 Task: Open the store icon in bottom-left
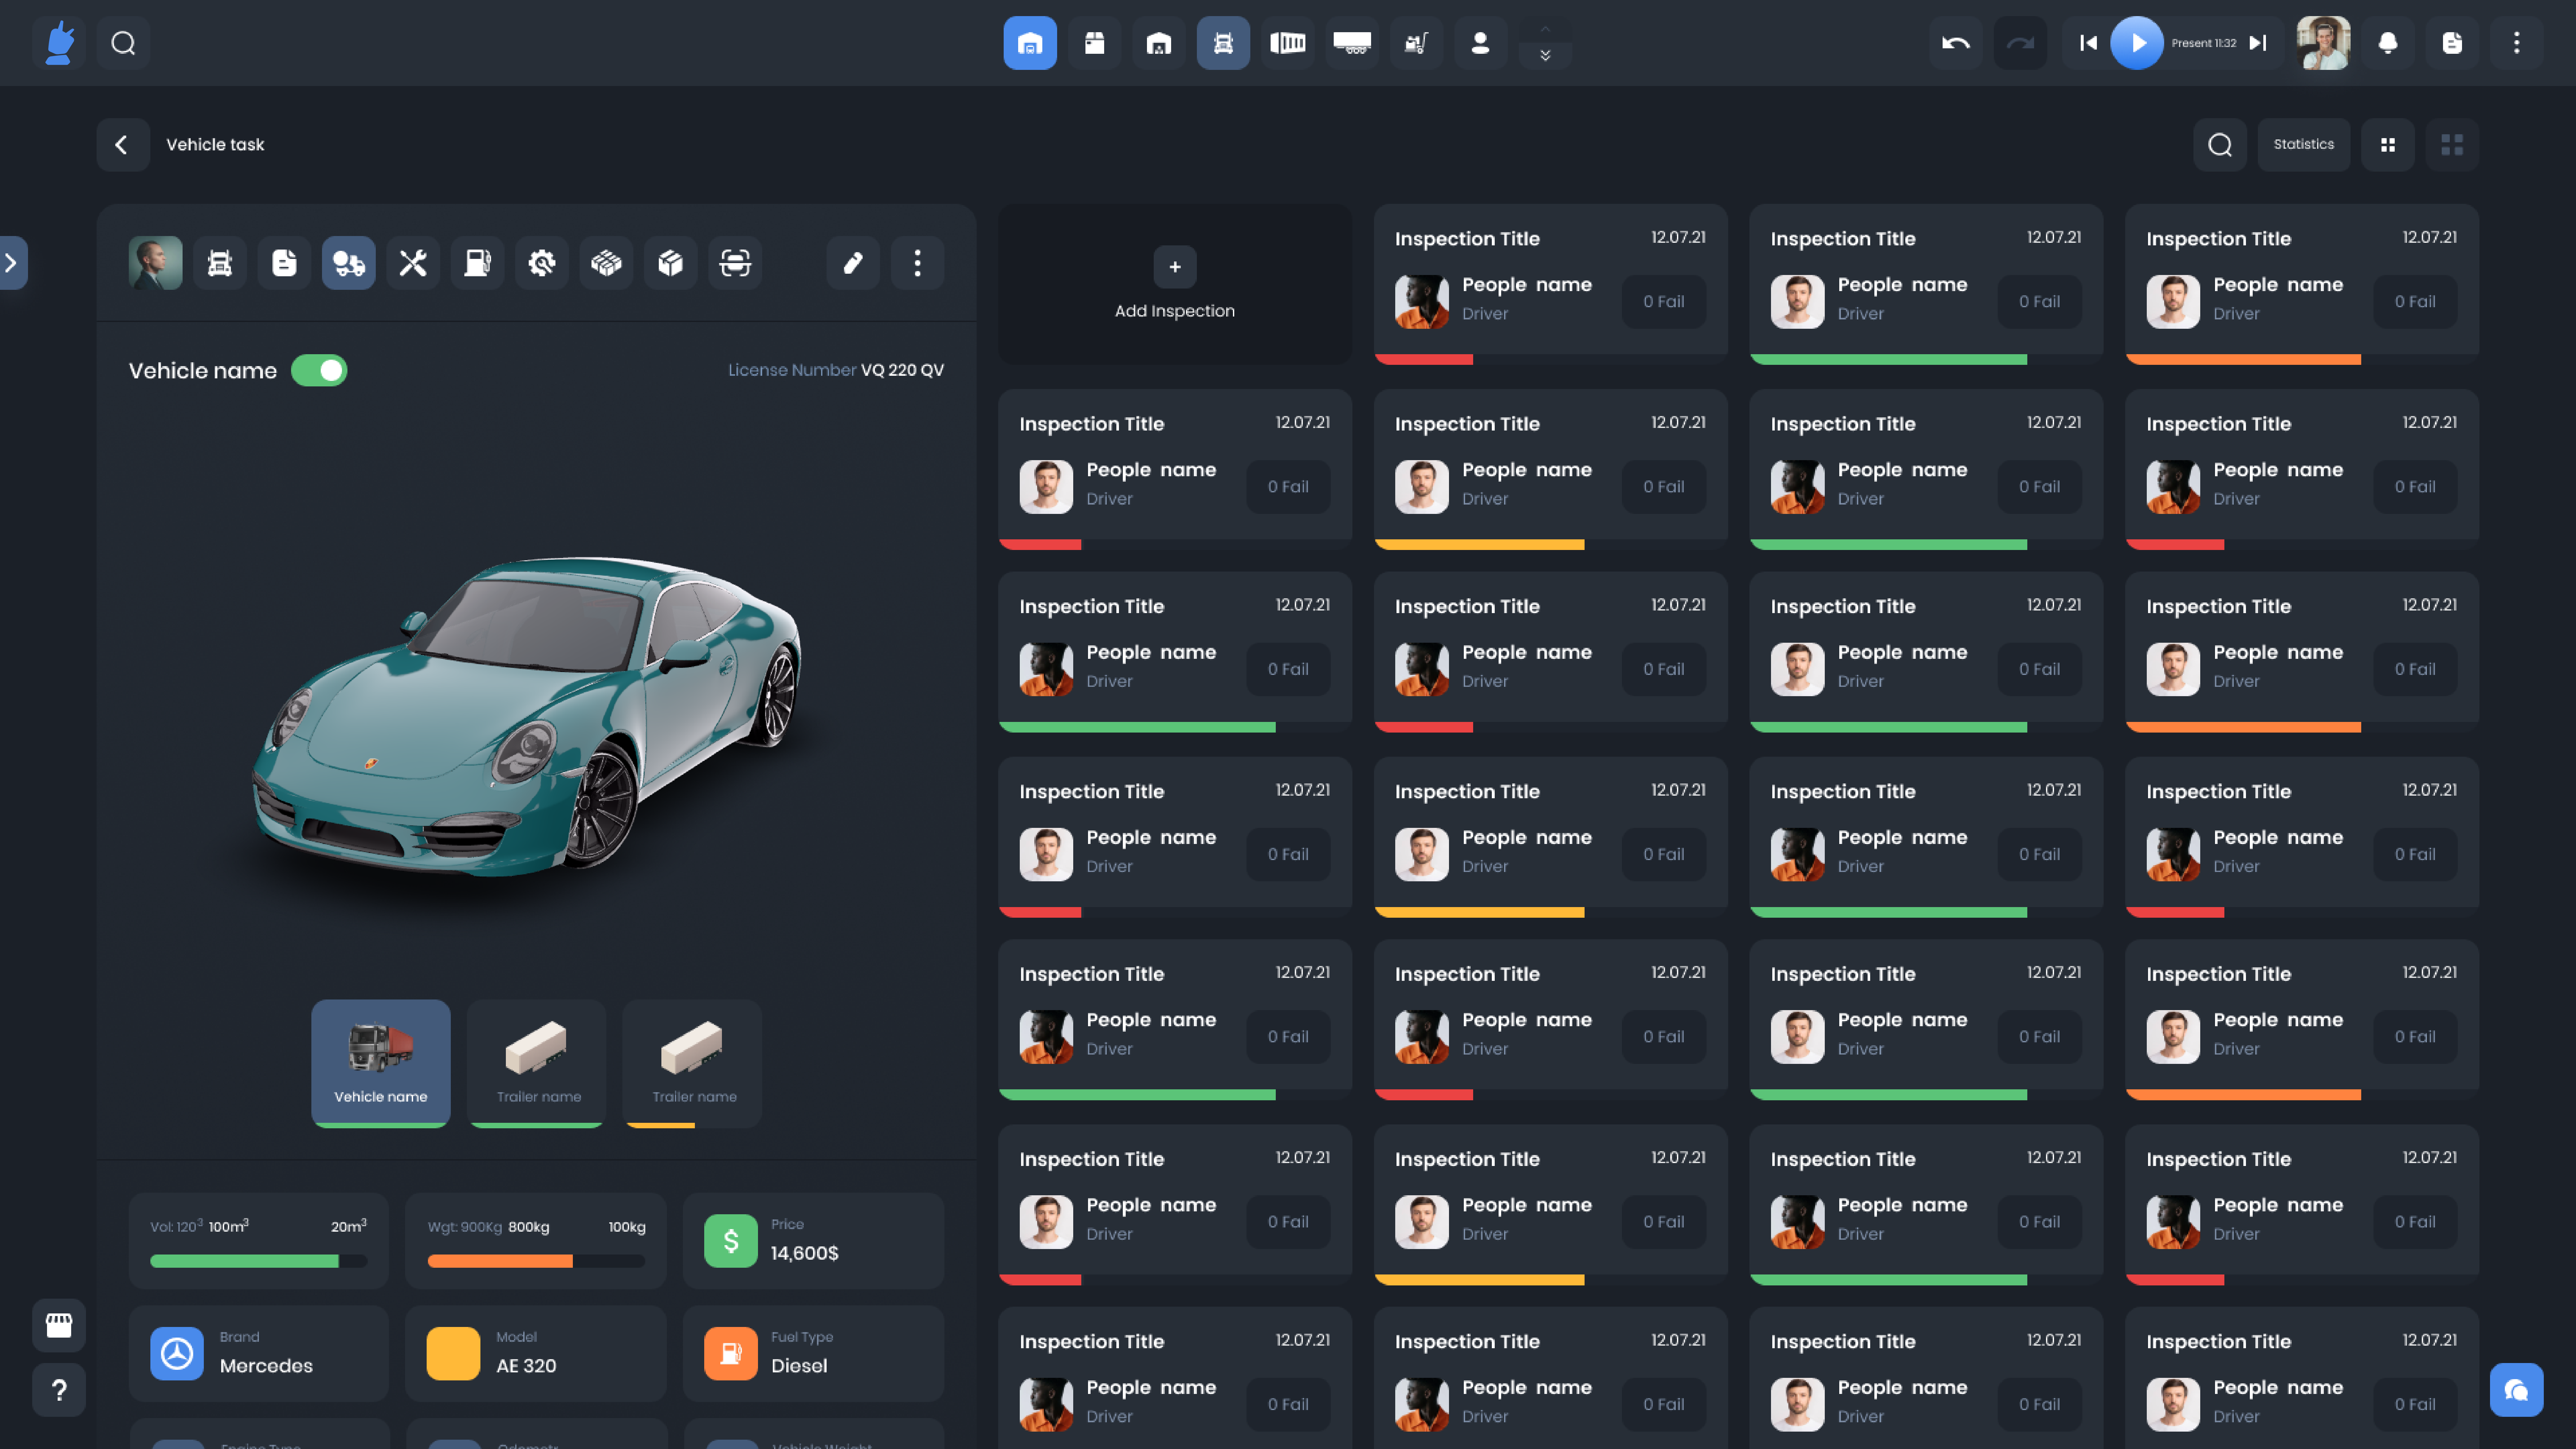coord(59,1326)
